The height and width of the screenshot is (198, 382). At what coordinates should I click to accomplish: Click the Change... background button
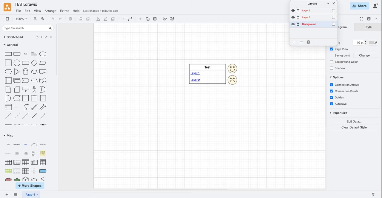(x=366, y=55)
